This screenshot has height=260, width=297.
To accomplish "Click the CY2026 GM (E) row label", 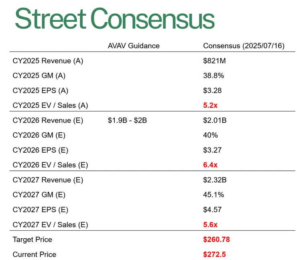I will 39,135.
